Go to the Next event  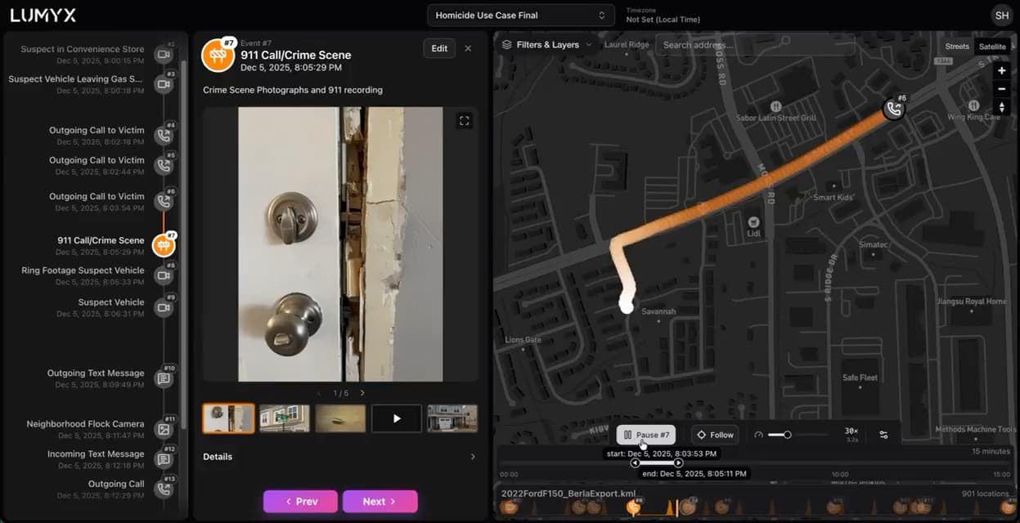click(x=380, y=501)
